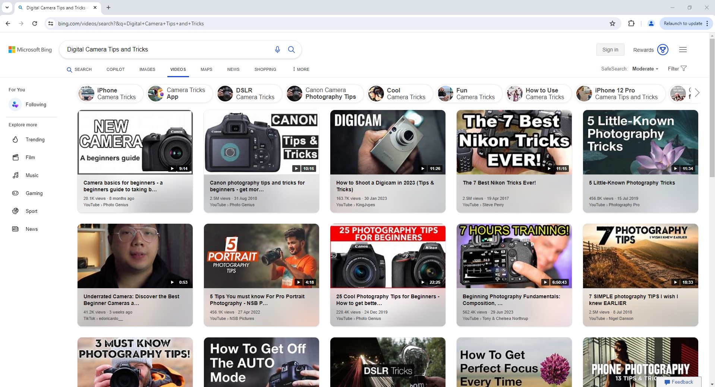Open the browser extensions puzzle icon
Image resolution: width=715 pixels, height=387 pixels.
(x=631, y=23)
